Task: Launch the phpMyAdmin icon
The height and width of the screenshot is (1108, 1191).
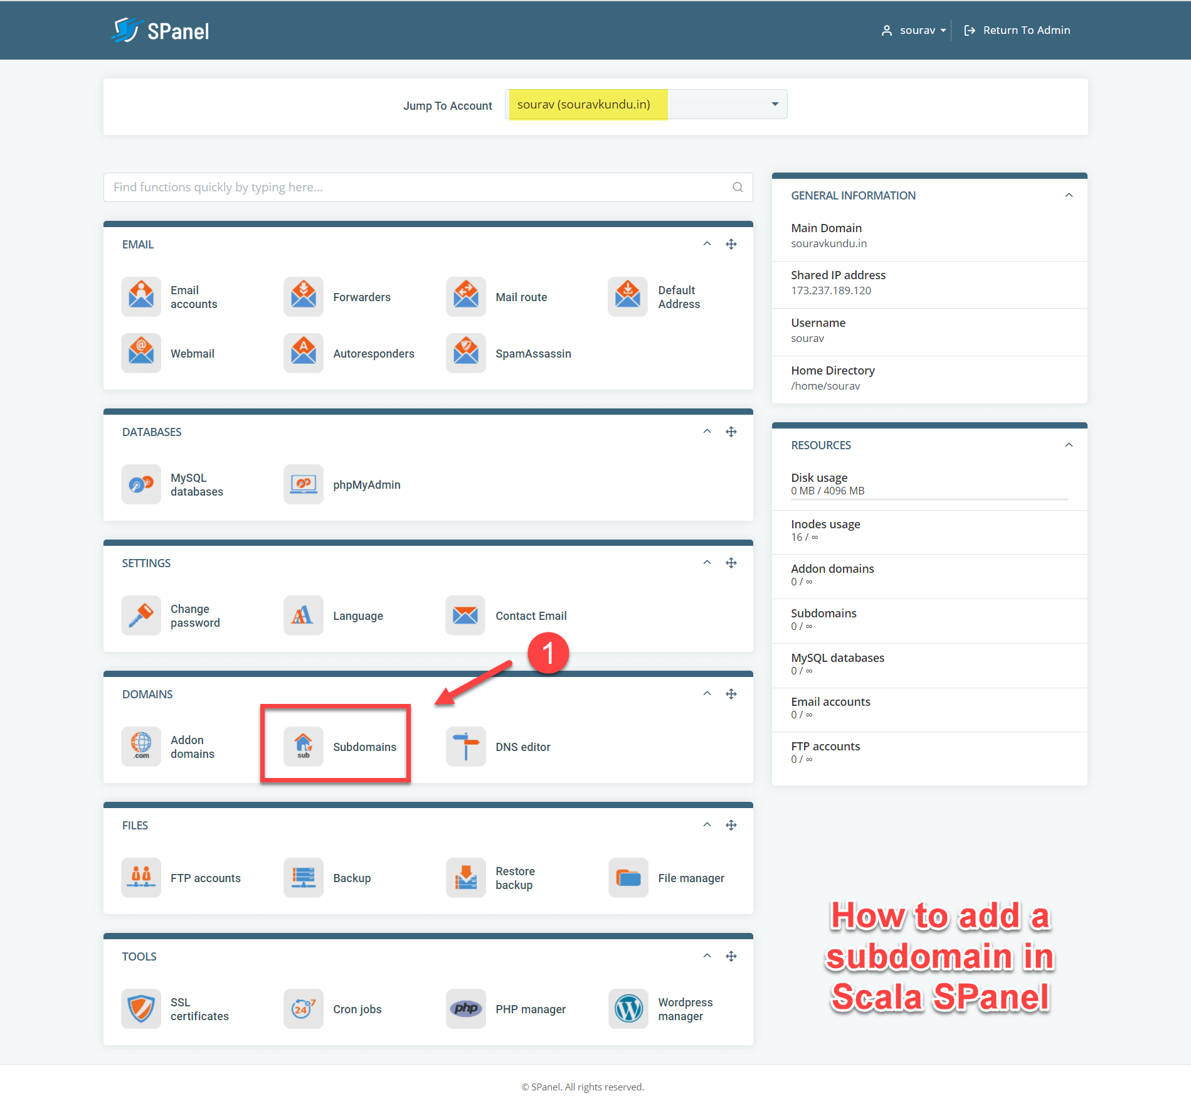Action: 304,484
